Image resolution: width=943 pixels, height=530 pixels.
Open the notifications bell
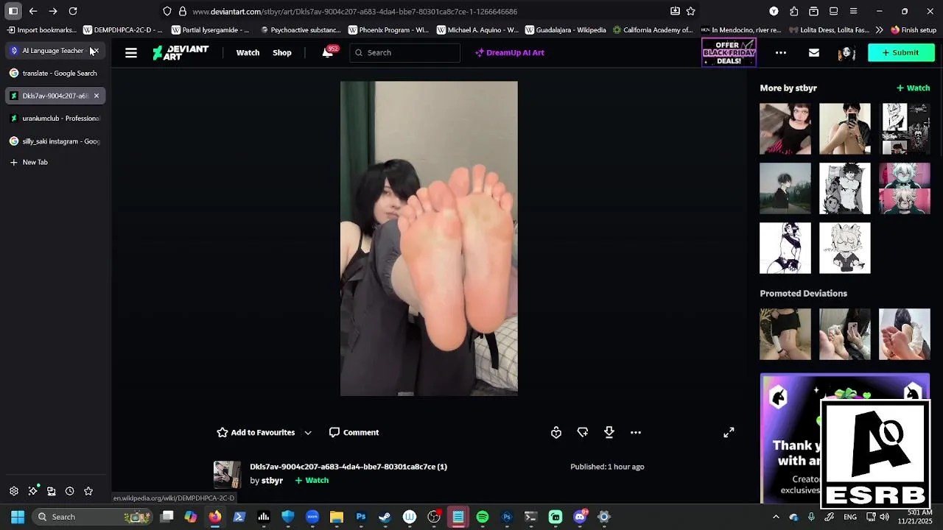point(328,52)
